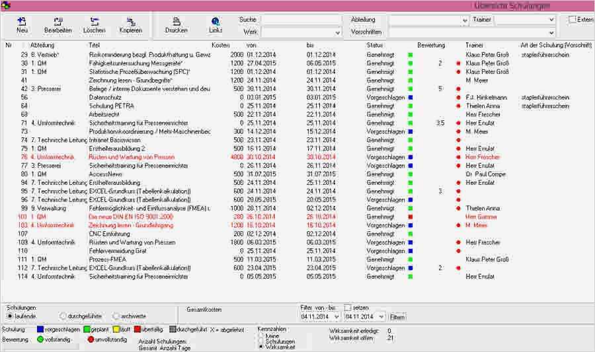Enable the Extern checkbox
Image resolution: width=595 pixels, height=352 pixels.
pos(573,19)
